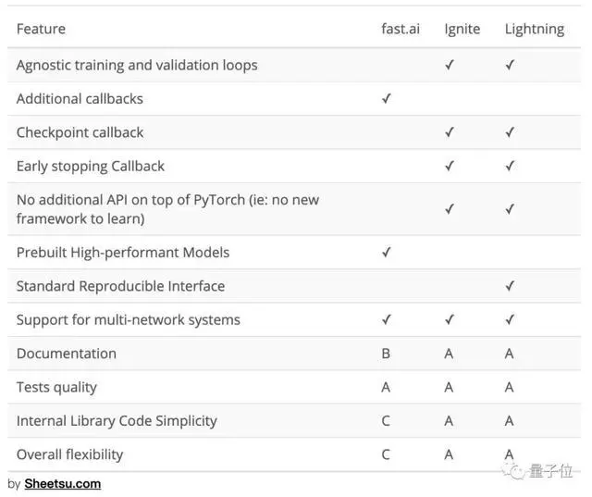Viewport: 592px width, 497px height.
Task: Click fast.ai checkmark for multi-network systems support
Action: coord(387,320)
